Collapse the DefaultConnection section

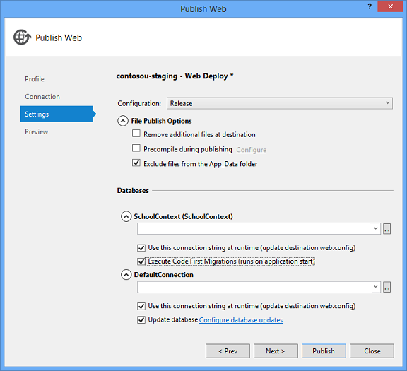click(x=126, y=275)
